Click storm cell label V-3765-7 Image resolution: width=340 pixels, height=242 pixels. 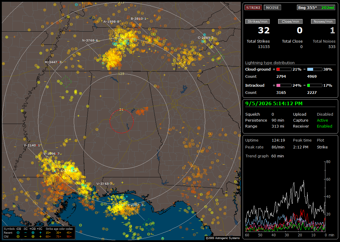tap(105, 184)
